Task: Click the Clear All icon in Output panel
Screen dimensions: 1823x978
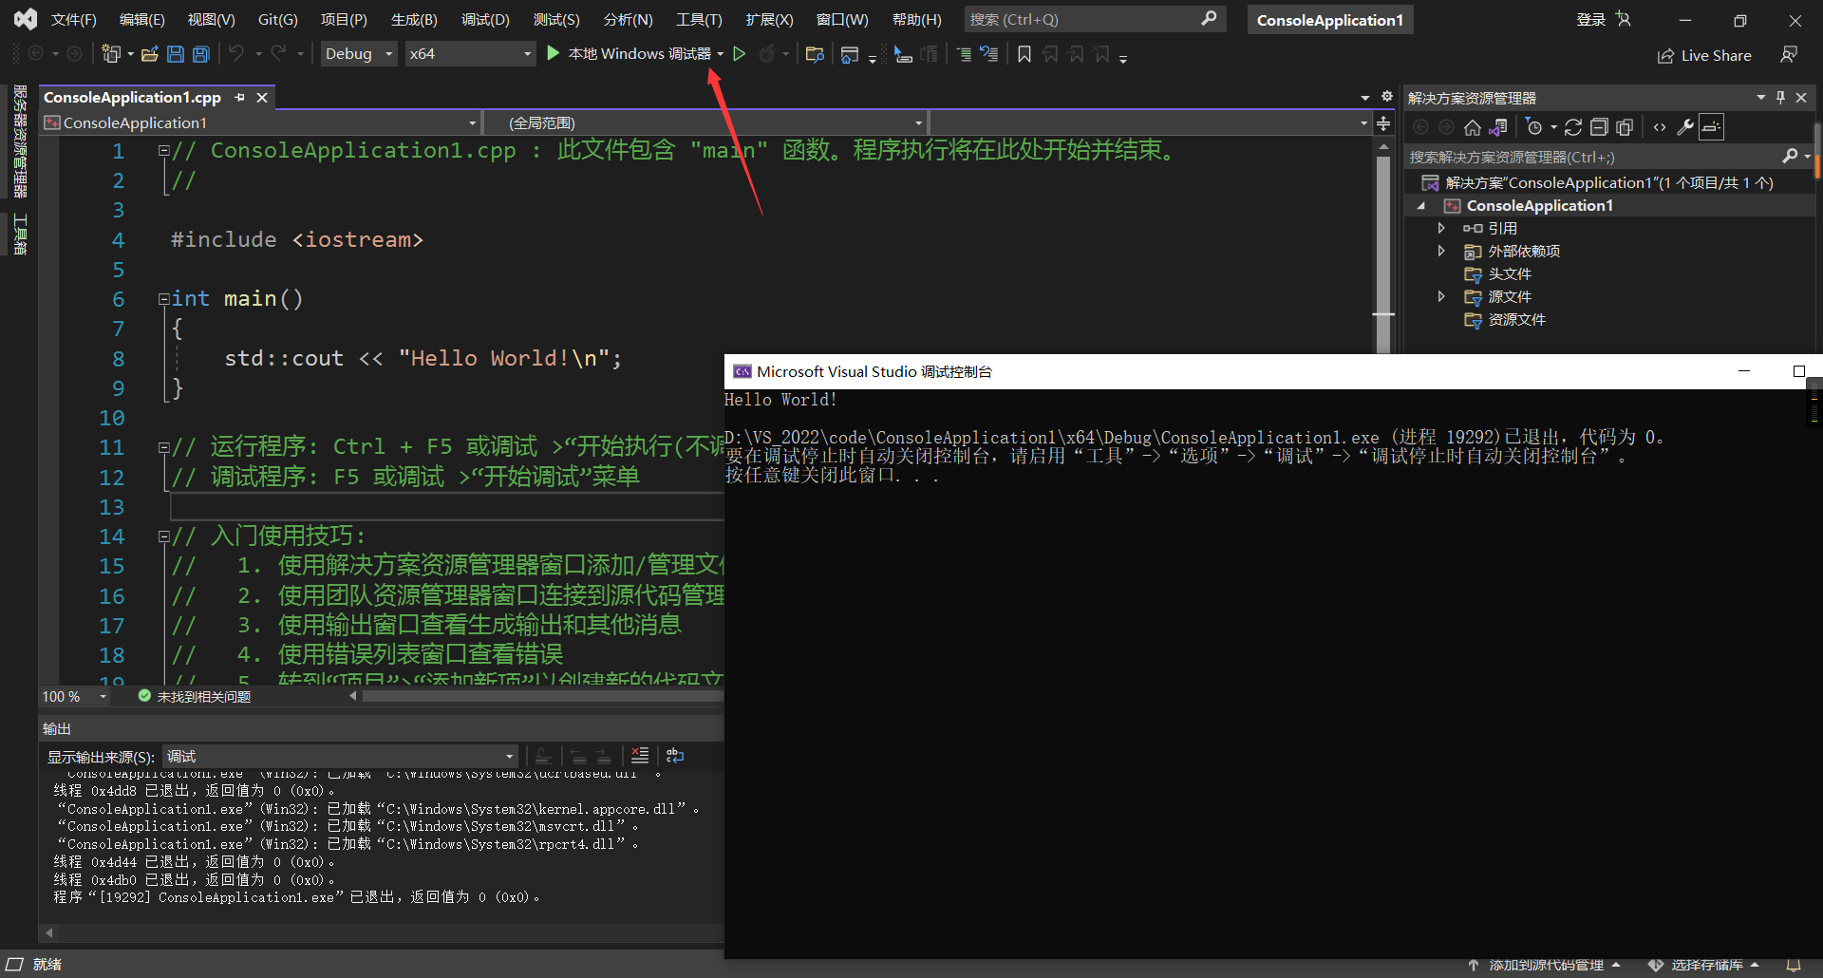Action: 640,756
